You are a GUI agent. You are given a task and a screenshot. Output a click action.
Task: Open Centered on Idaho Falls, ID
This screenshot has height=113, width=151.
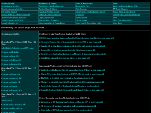(x=12, y=108)
